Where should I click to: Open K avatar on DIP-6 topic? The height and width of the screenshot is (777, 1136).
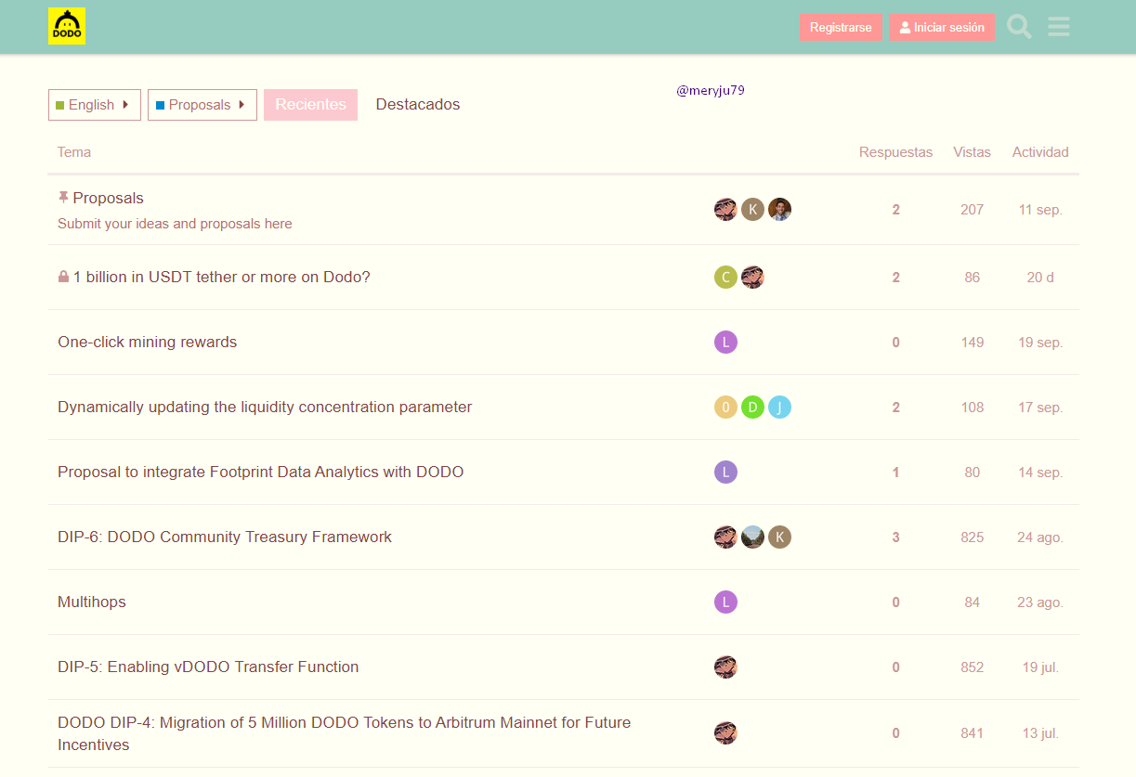(x=779, y=537)
